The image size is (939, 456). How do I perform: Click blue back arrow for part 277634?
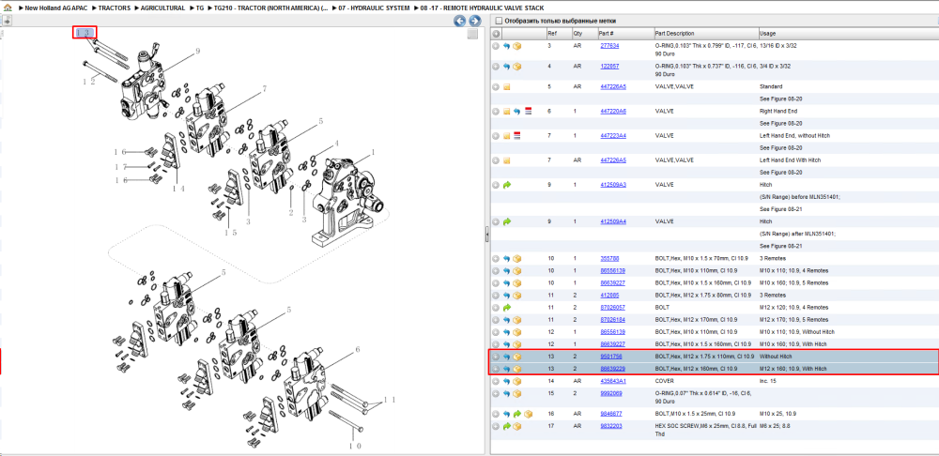pos(507,45)
